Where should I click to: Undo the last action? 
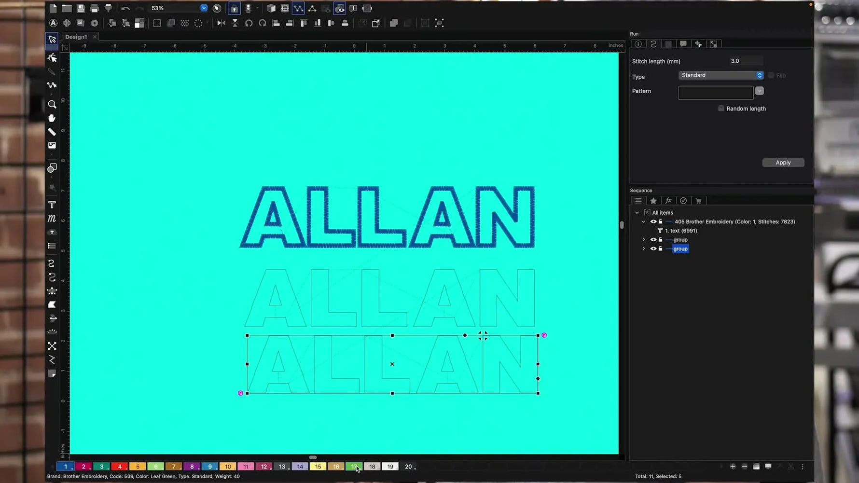125,8
